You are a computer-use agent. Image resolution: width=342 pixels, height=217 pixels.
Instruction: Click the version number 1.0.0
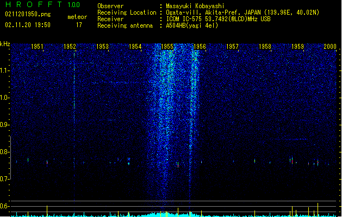[74, 5]
